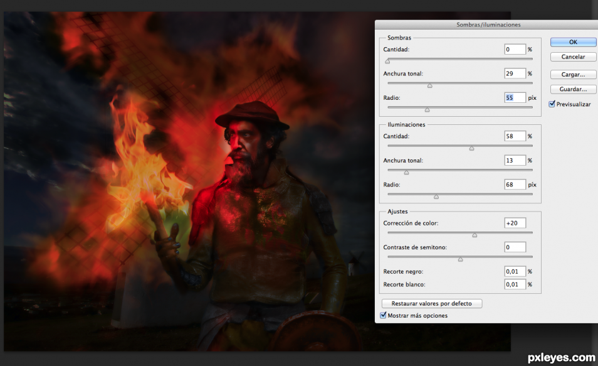Click the Ajustes section heading
The image size is (598, 366).
tap(397, 212)
